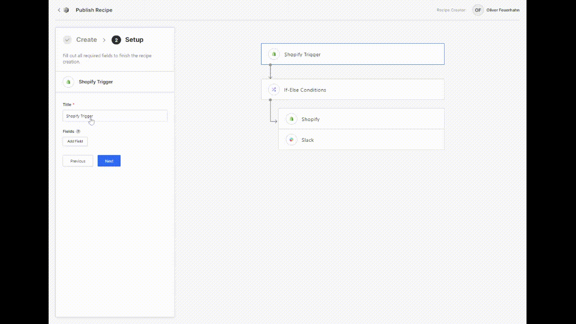
Task: Click the Recipe Creator label
Action: (451, 10)
